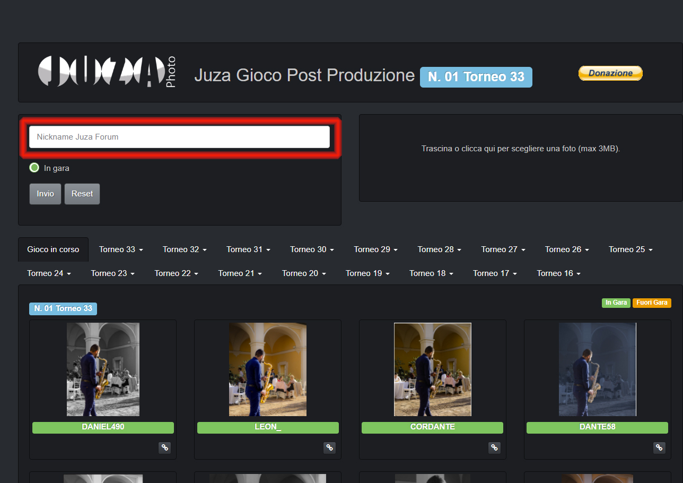Click the PayPal Donazione button

(610, 73)
